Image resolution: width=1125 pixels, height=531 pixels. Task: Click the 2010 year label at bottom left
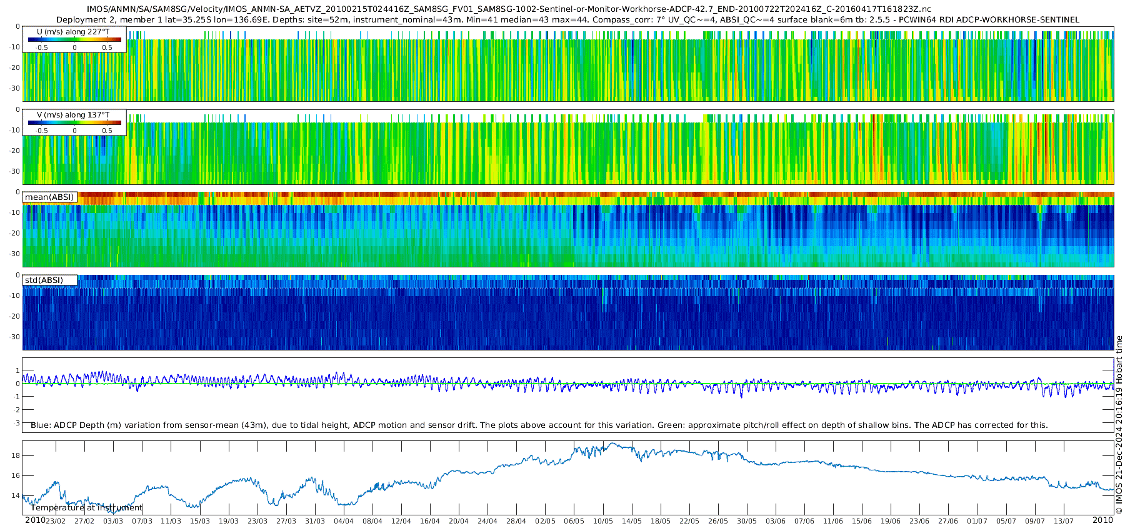point(35,520)
